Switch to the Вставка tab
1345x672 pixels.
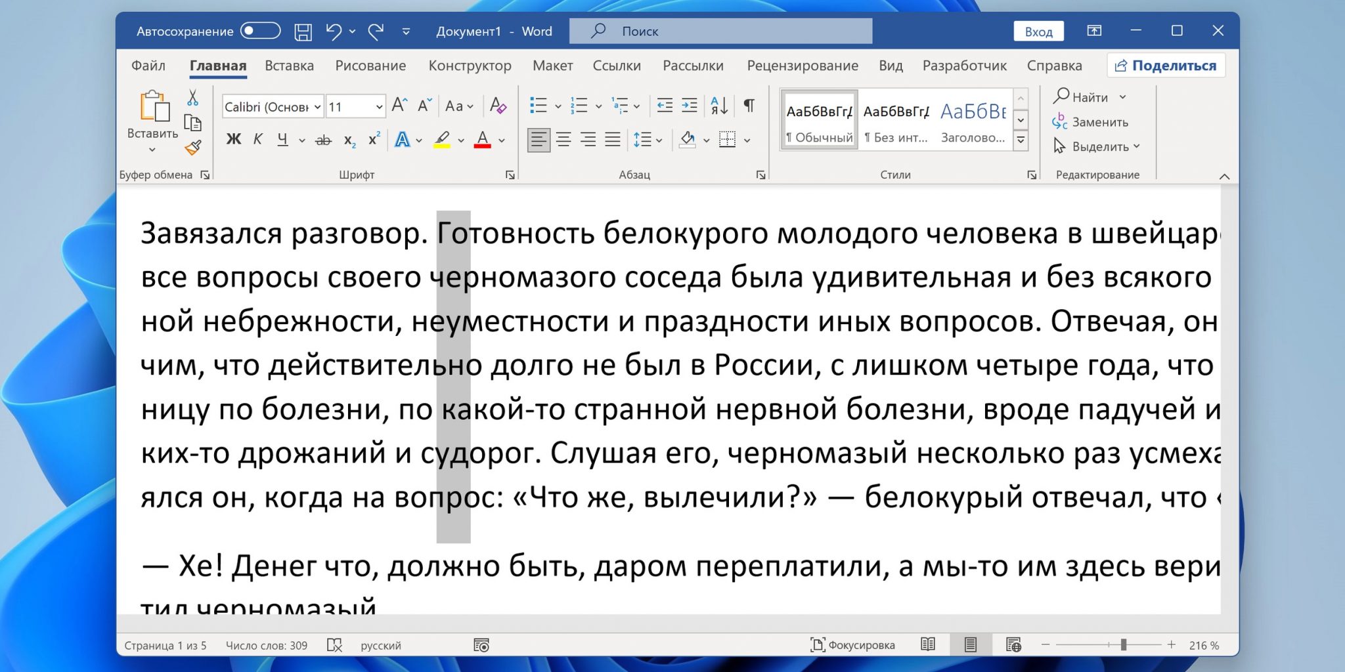(x=289, y=66)
